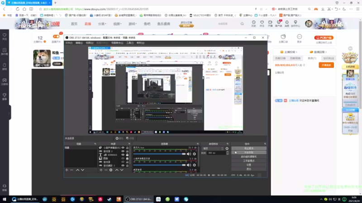The height and width of the screenshot is (203, 362).
Task: Move scene down with the arrow in Scenes panel
Action: (x=82, y=170)
